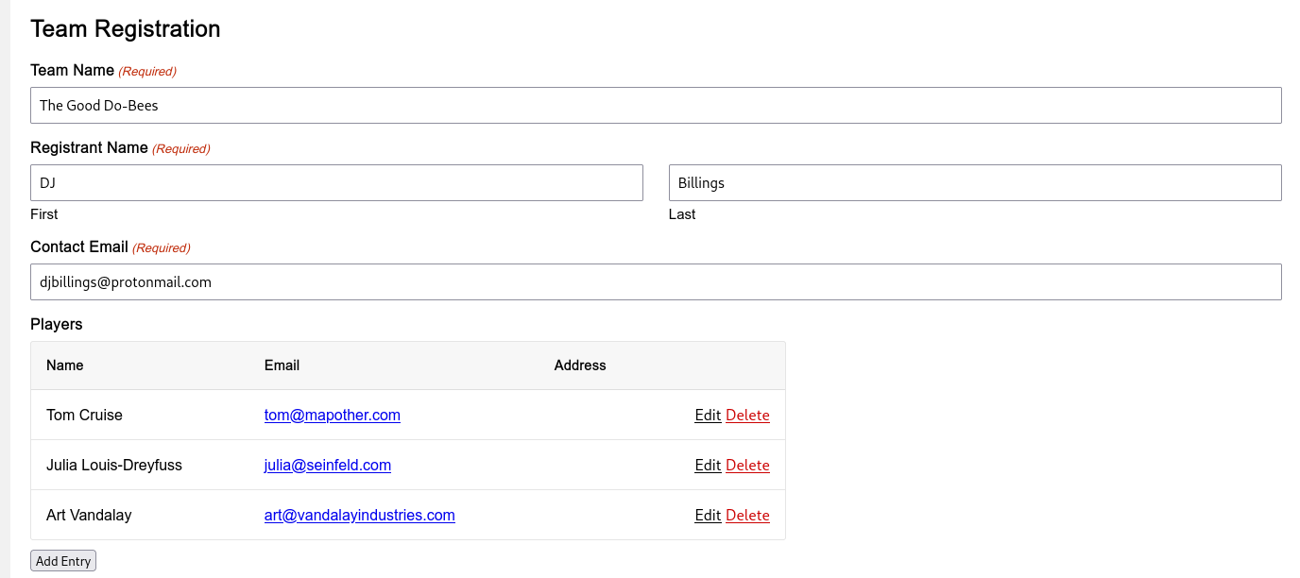The height and width of the screenshot is (578, 1300).
Task: Edit the Tom Cruise player entry
Action: [x=708, y=415]
